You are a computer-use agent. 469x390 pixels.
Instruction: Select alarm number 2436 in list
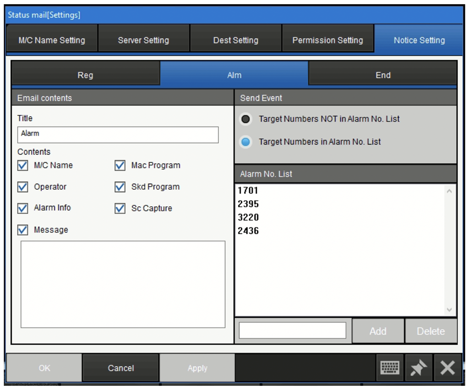[x=248, y=231]
